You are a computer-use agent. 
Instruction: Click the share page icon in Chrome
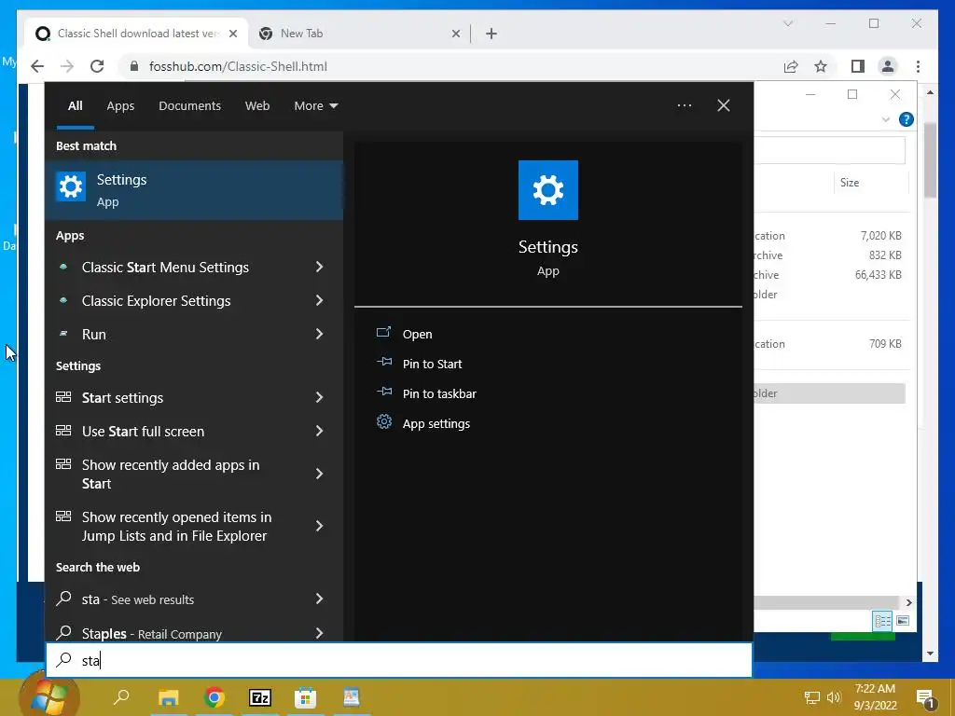pyautogui.click(x=791, y=66)
